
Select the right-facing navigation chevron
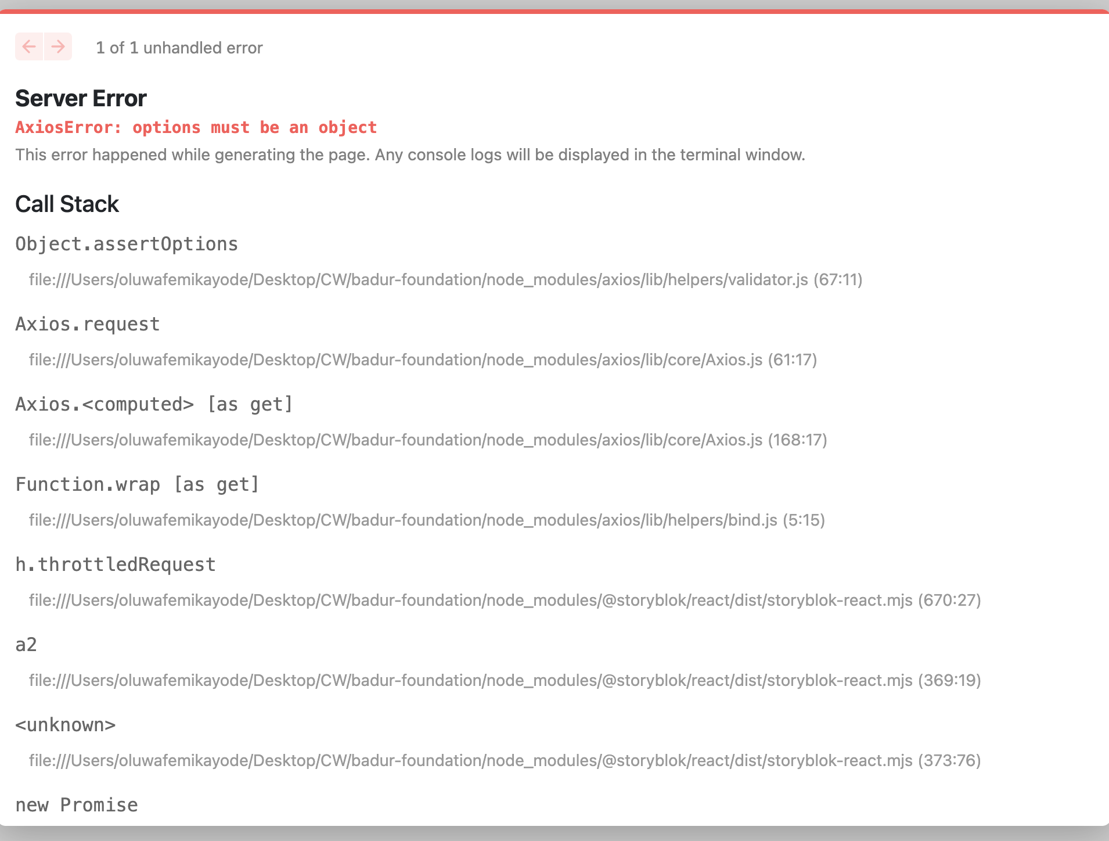click(57, 46)
